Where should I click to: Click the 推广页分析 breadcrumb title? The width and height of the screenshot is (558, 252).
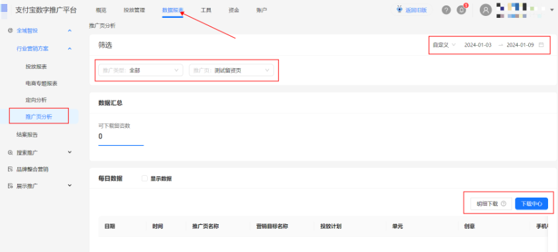(102, 26)
